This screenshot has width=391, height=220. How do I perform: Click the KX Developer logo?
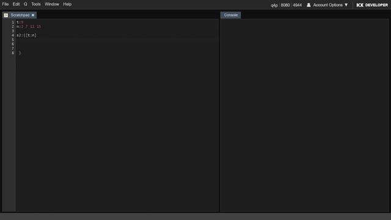pyautogui.click(x=372, y=5)
